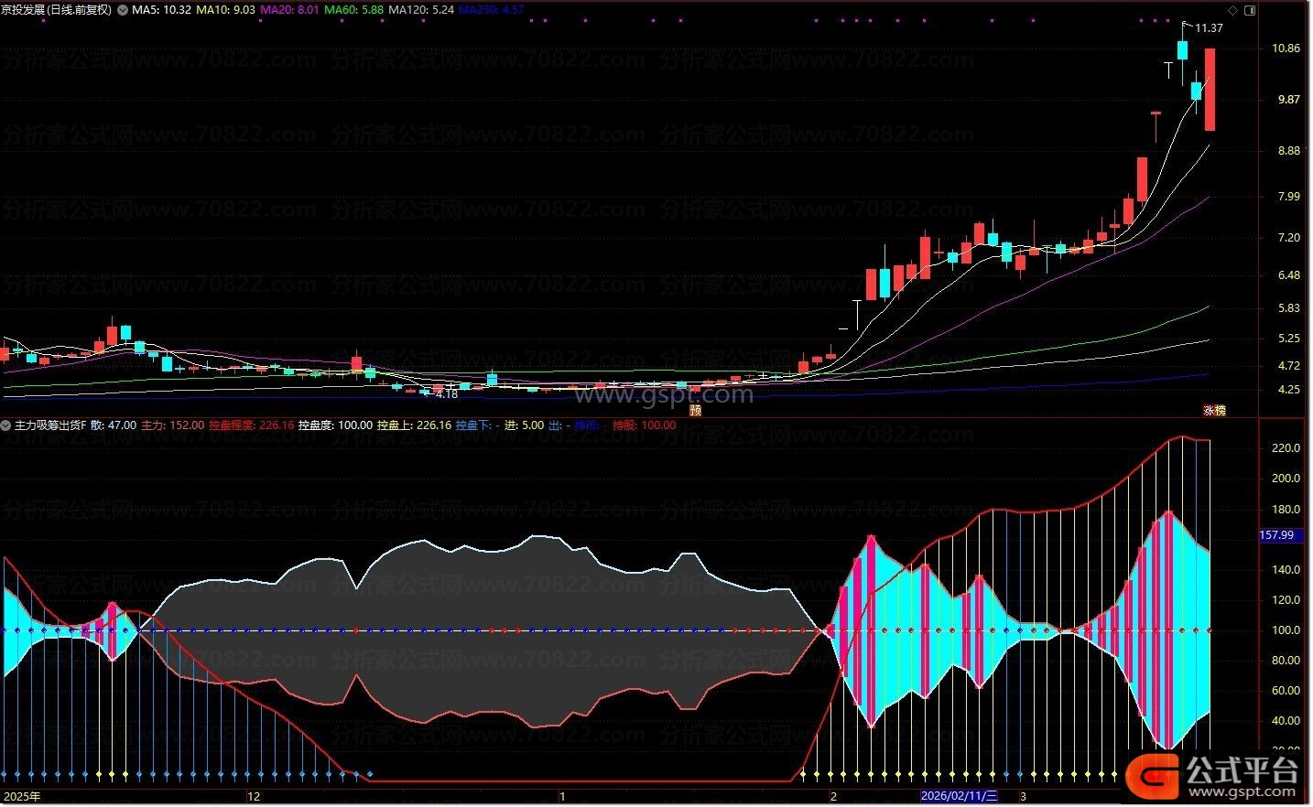Click the 4.72 price axis label

pyautogui.click(x=1289, y=366)
